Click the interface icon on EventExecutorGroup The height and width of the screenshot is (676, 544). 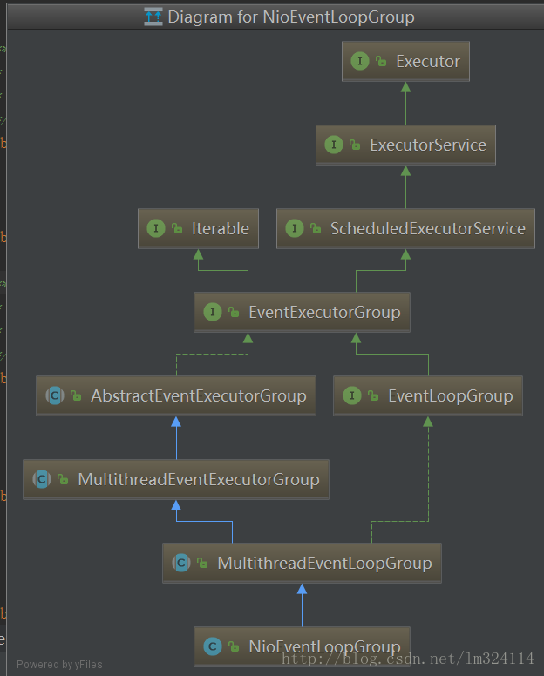(x=212, y=312)
